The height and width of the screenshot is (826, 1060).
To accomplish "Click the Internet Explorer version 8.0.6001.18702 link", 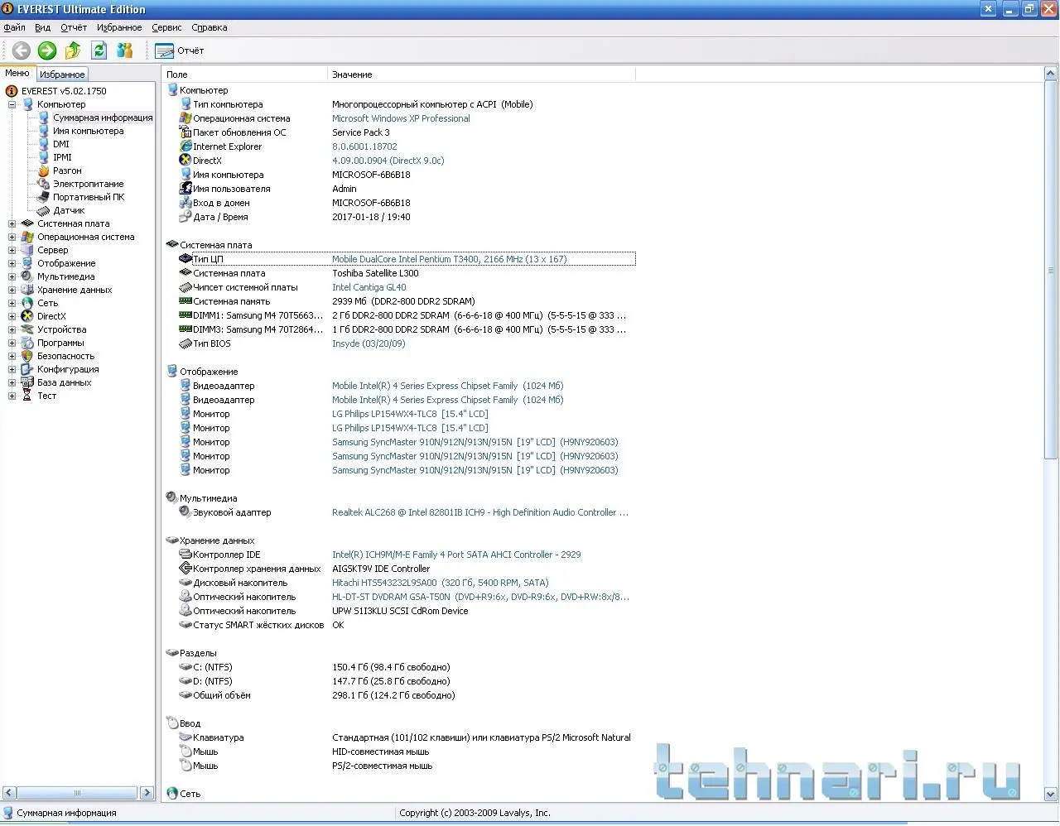I will point(364,146).
